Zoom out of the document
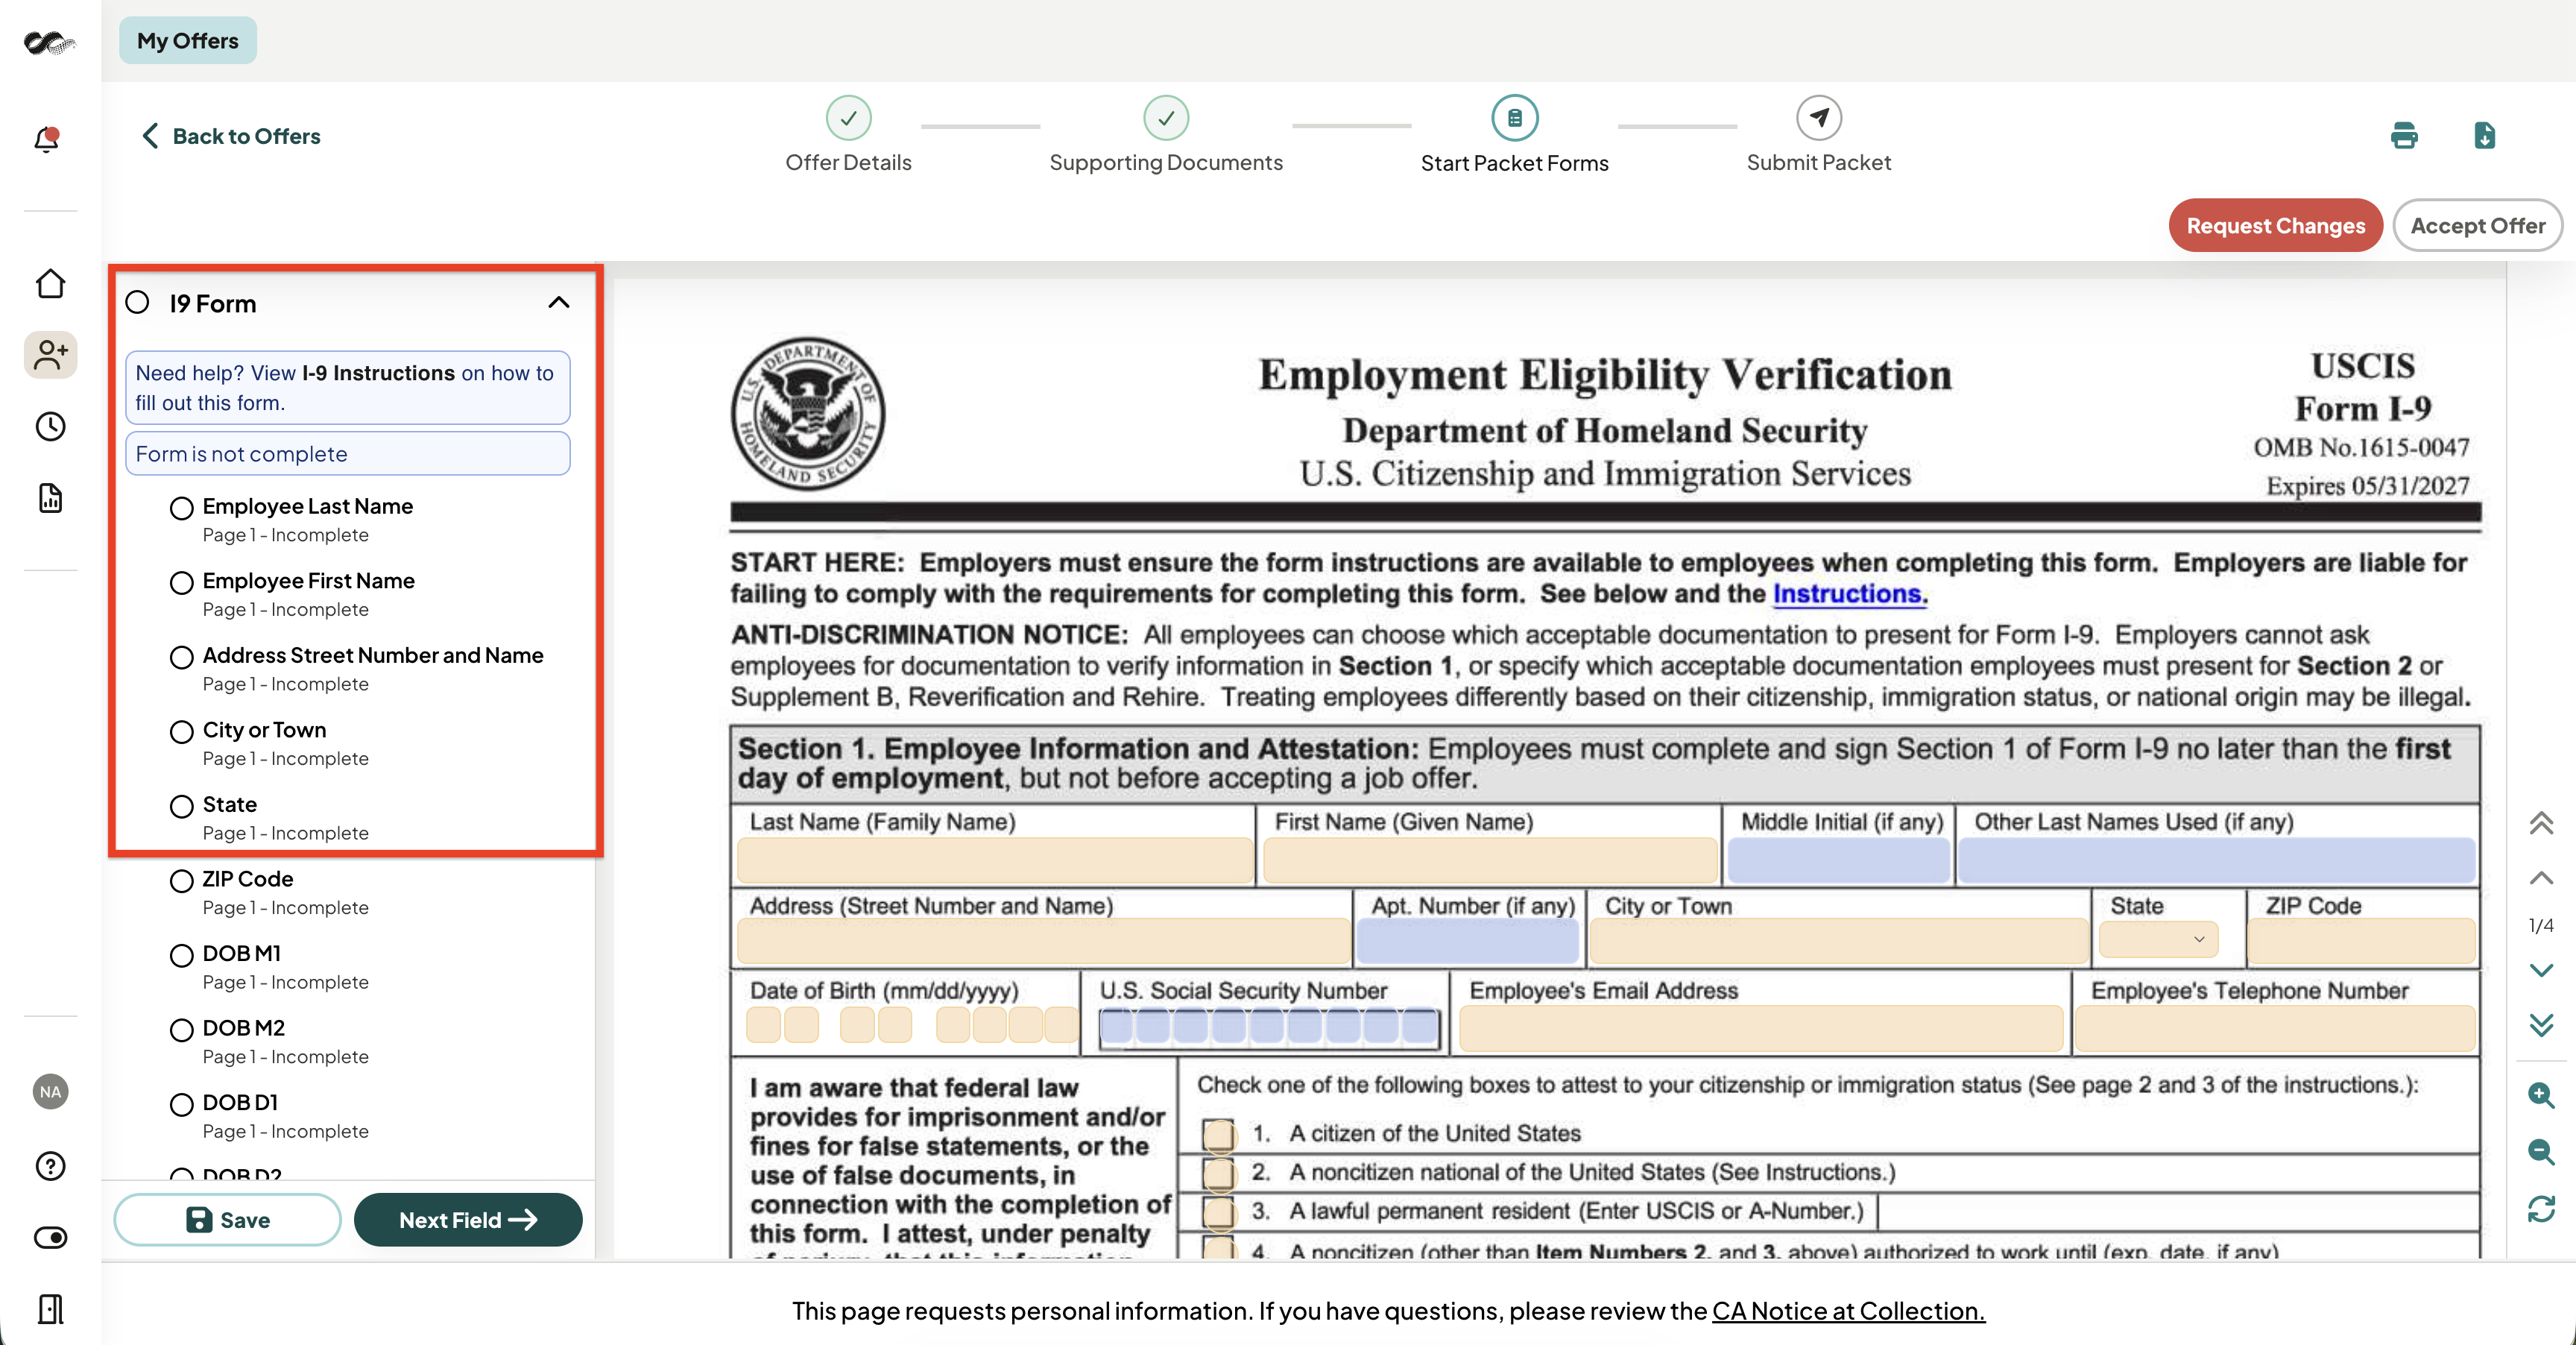The width and height of the screenshot is (2576, 1345). click(x=2541, y=1152)
